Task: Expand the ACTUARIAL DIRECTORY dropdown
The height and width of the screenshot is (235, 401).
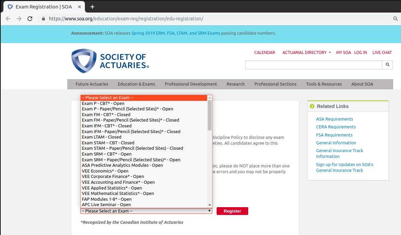Action: point(306,52)
